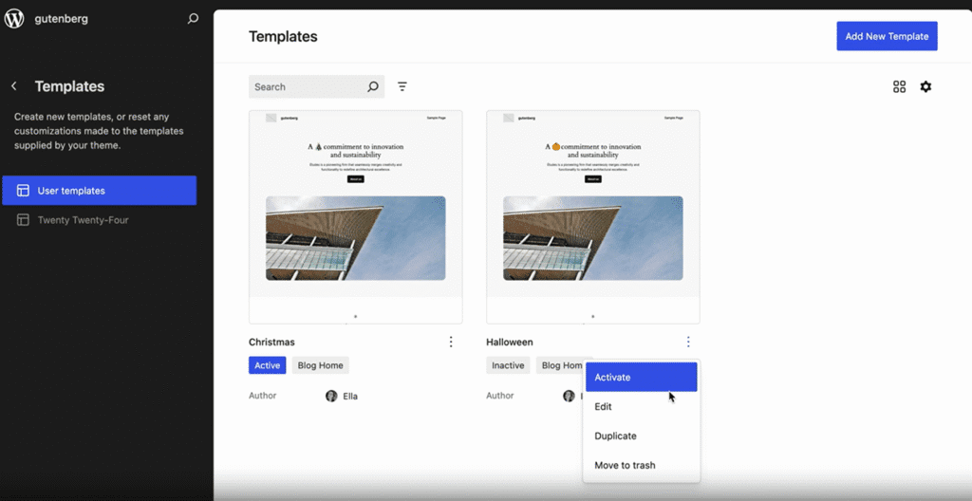Click the Twenty Twenty-Four layout icon
The height and width of the screenshot is (501, 972).
[x=23, y=219]
